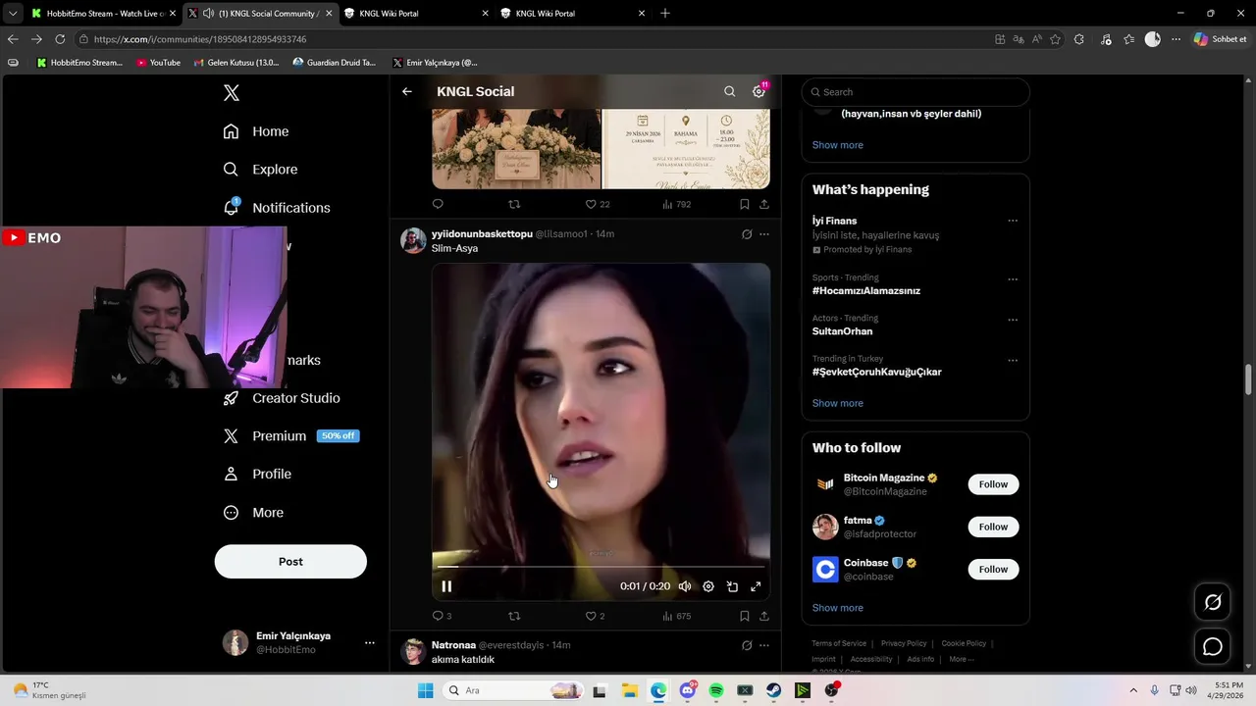The width and height of the screenshot is (1256, 706).
Task: Open Spotify from the taskbar
Action: pos(716,690)
